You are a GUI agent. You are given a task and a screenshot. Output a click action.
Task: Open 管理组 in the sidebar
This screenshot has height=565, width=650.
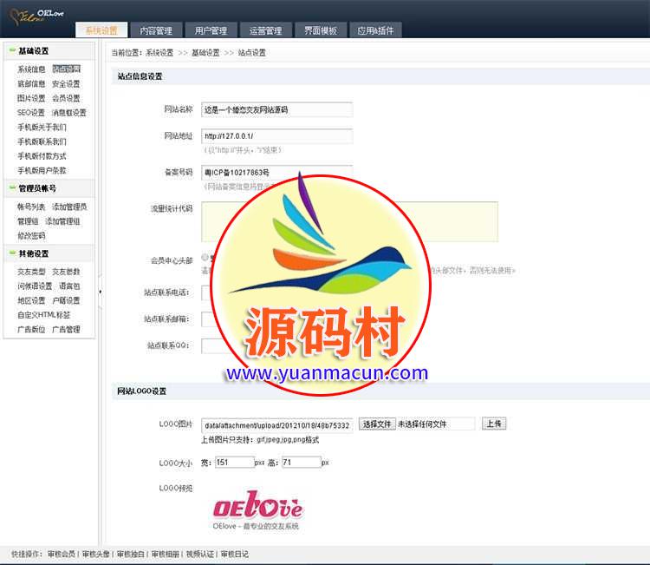pyautogui.click(x=28, y=221)
